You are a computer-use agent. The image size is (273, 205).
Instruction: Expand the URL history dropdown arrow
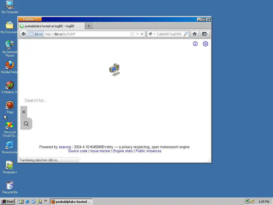click(x=137, y=34)
